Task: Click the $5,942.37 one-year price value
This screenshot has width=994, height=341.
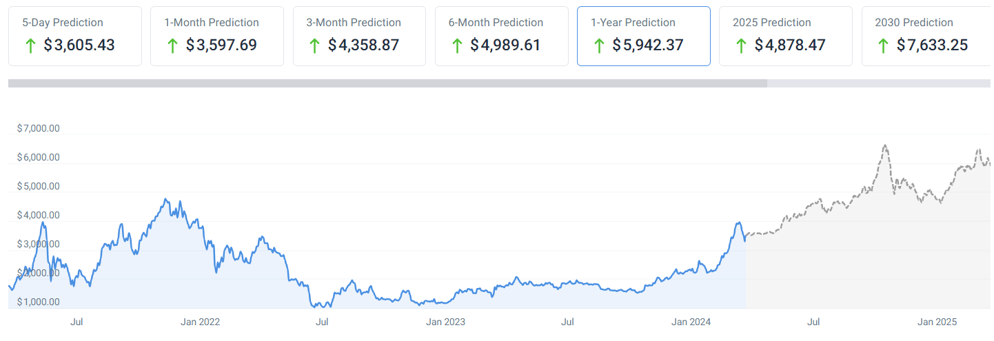Action: point(648,46)
